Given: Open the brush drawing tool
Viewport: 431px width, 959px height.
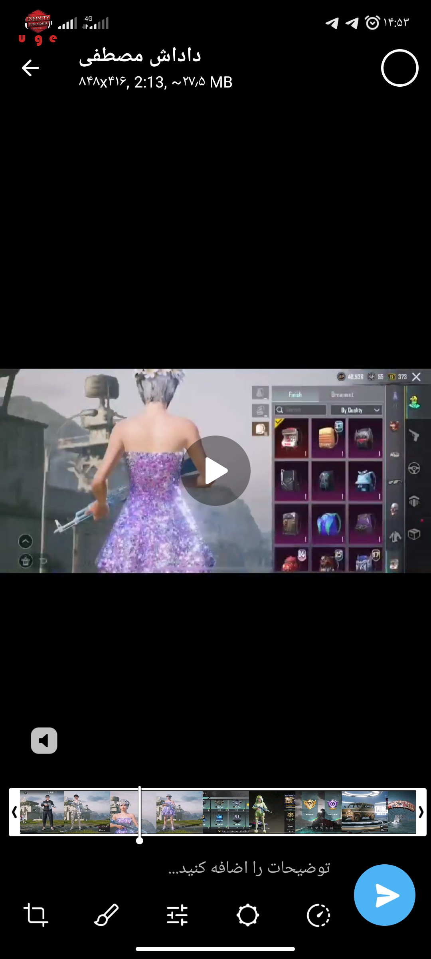Looking at the screenshot, I should point(107,915).
